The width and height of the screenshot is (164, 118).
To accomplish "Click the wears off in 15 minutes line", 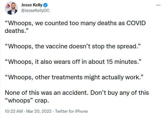I will [x=73, y=62].
